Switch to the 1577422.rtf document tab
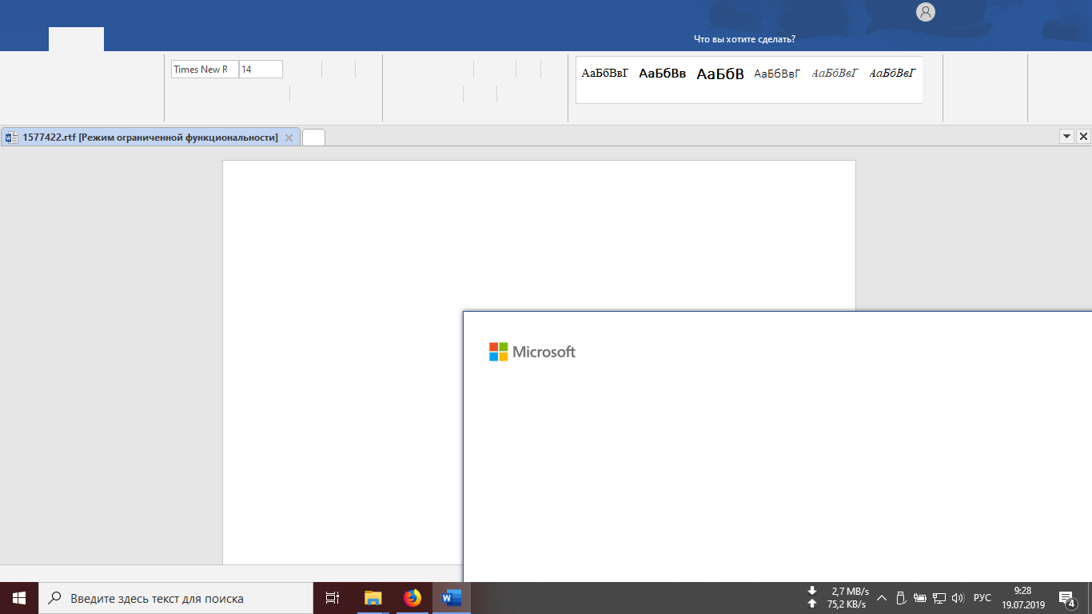The height and width of the screenshot is (614, 1092). (x=150, y=138)
